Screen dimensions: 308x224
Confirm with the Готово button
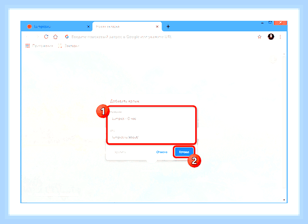click(x=184, y=152)
